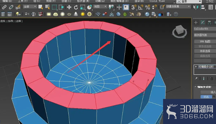Open 修改器(M) menu
The height and width of the screenshot is (124, 216).
tap(83, 1)
